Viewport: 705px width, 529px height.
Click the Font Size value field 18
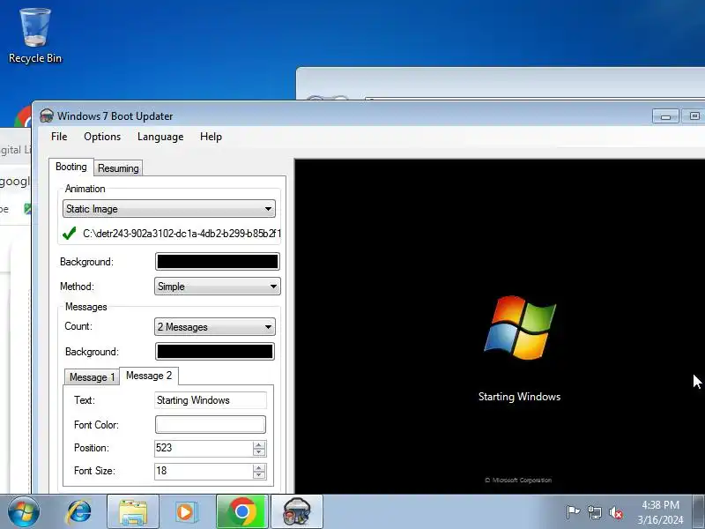(204, 471)
